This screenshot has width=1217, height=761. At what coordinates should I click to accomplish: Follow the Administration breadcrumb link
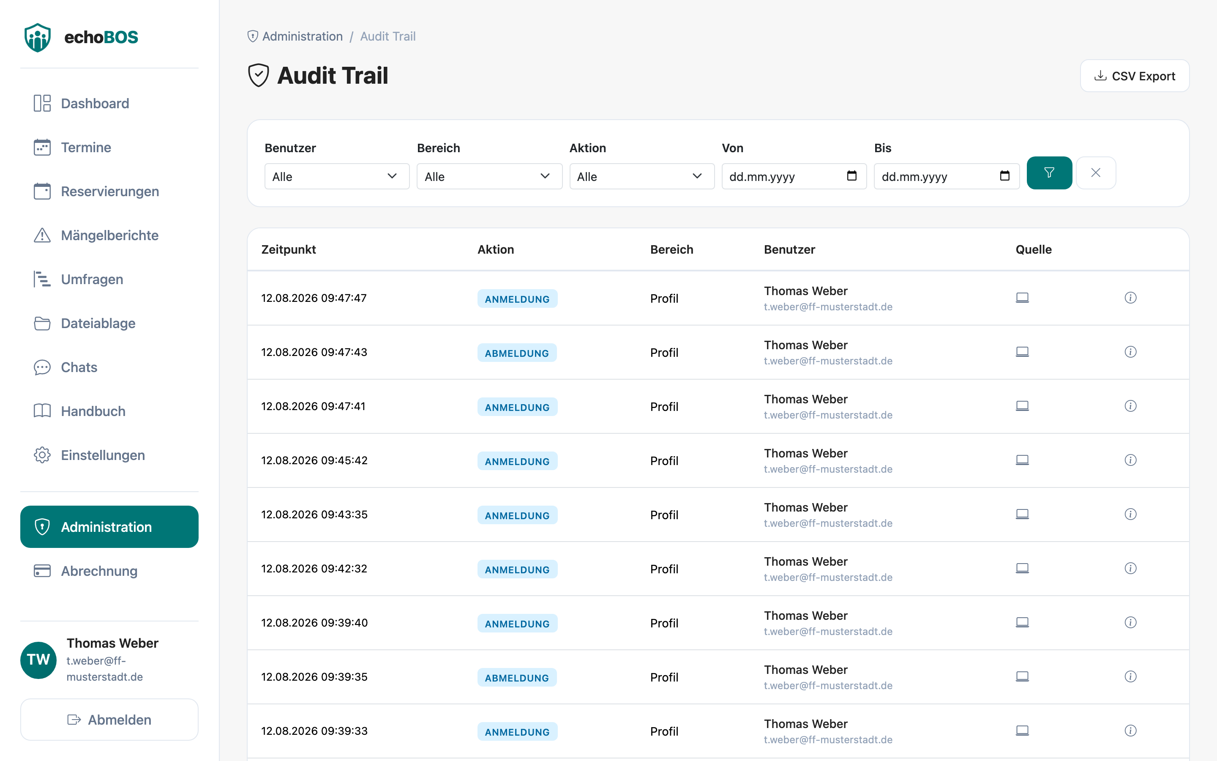302,36
